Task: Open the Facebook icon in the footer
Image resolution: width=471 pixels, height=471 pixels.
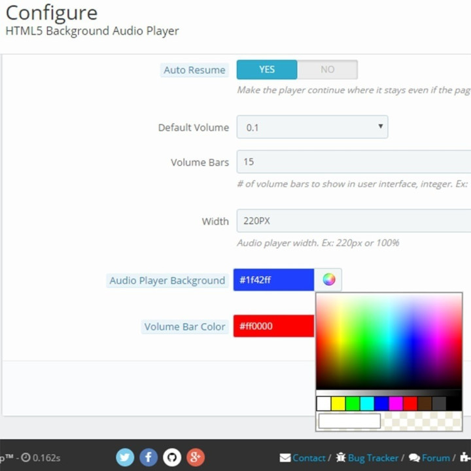Action: 148,457
